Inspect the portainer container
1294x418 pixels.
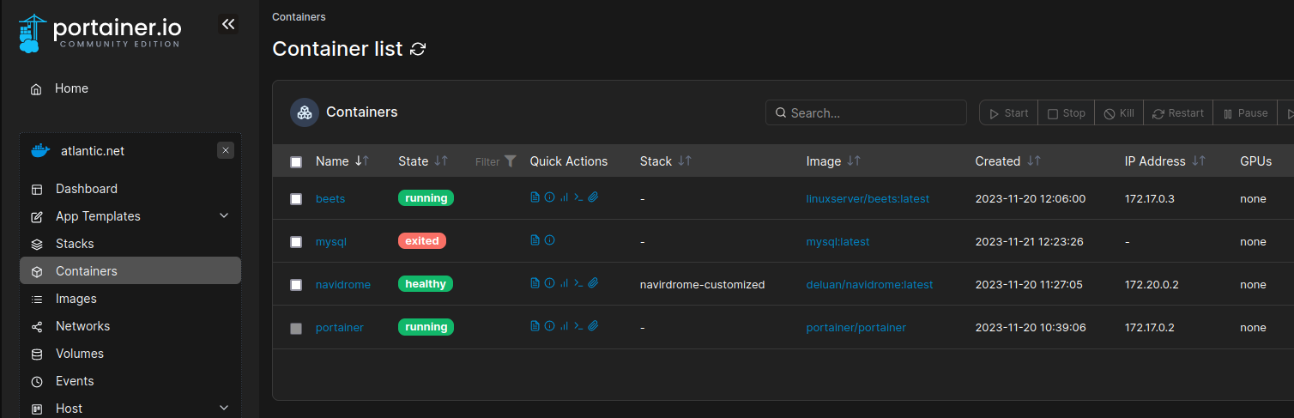[x=549, y=325]
